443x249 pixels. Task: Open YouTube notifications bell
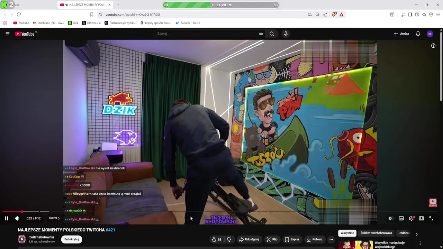pos(418,34)
